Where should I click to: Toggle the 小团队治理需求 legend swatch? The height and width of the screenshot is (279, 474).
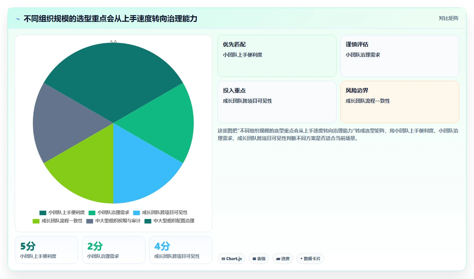click(92, 213)
